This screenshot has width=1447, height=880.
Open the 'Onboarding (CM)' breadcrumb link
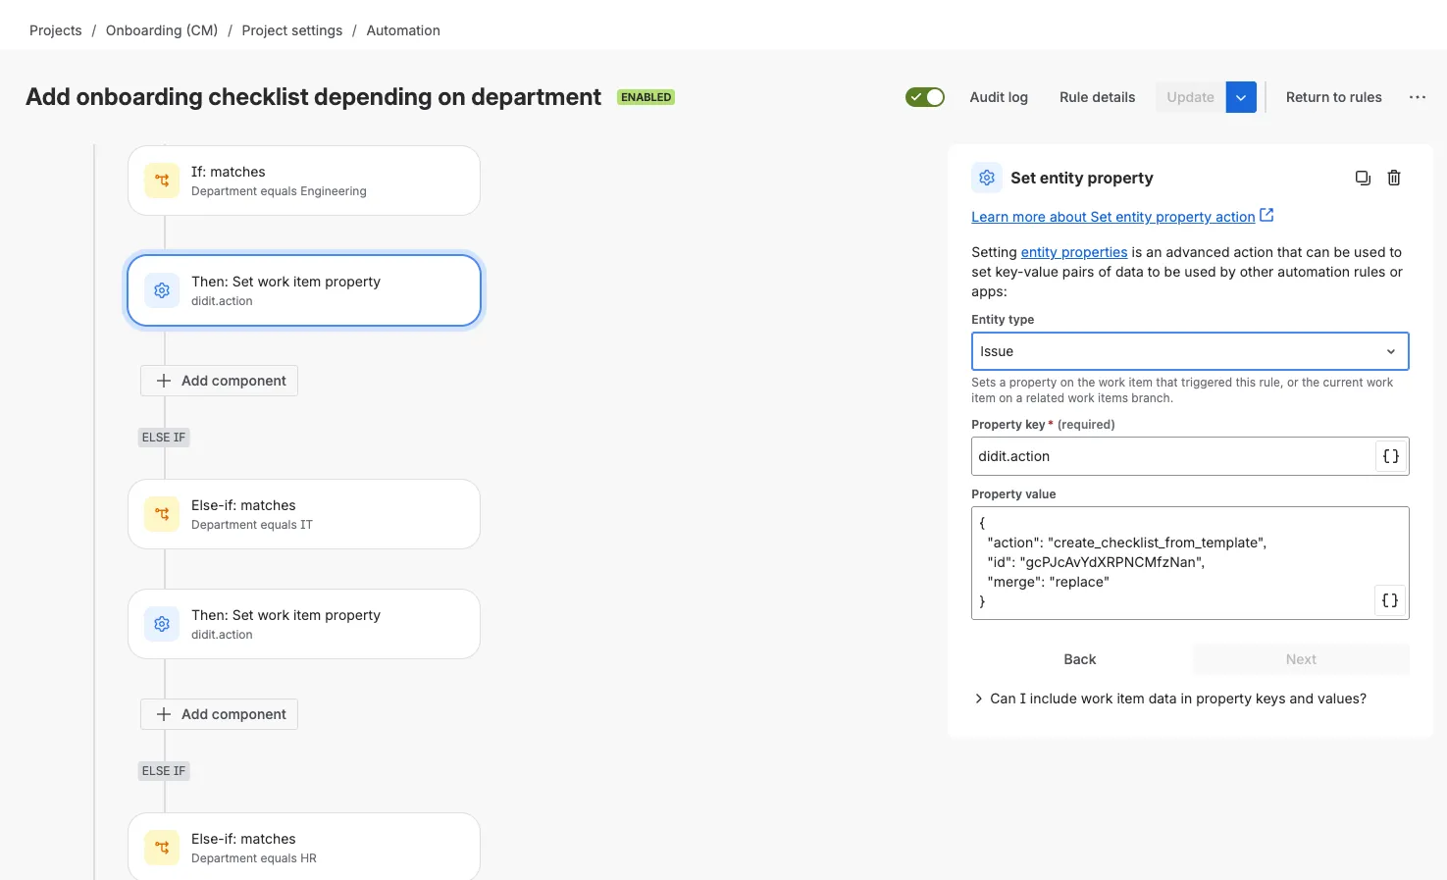(162, 30)
